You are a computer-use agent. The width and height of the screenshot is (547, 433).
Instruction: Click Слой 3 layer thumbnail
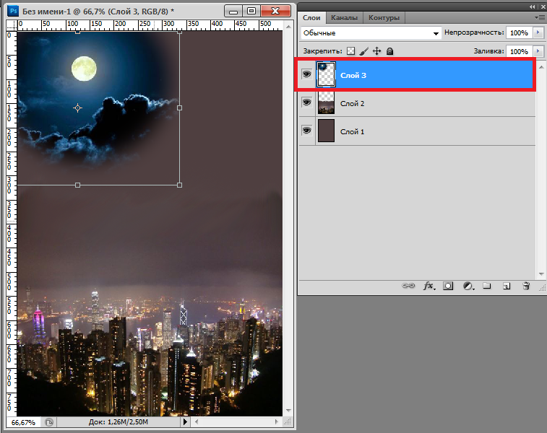(x=326, y=74)
